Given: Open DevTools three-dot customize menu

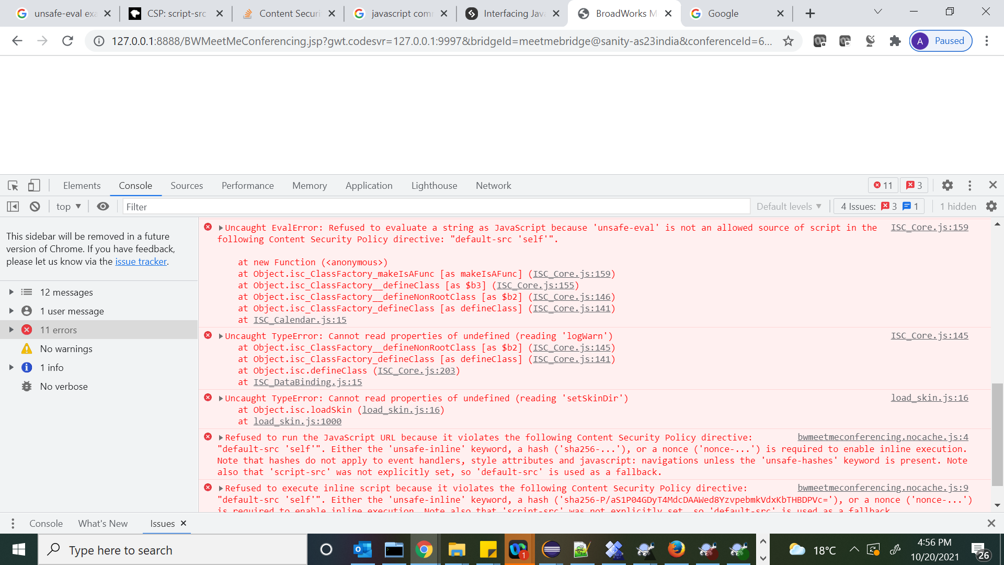Looking at the screenshot, I should tap(969, 185).
